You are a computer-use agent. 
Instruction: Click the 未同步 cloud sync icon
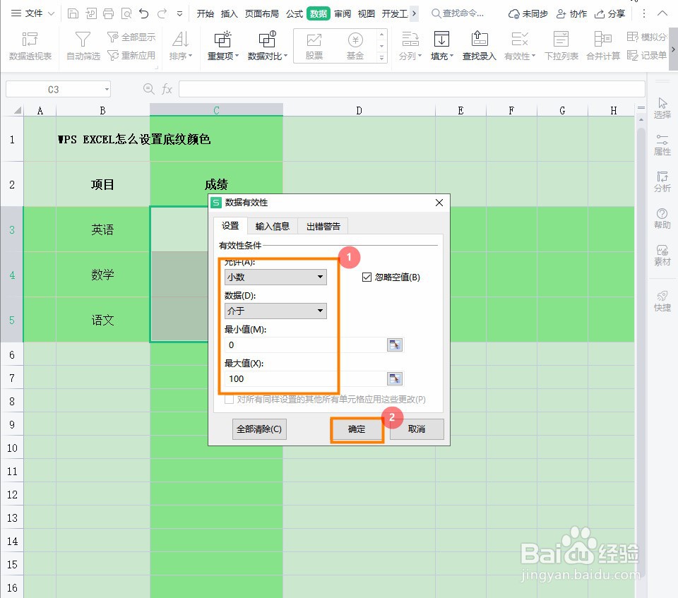[x=528, y=14]
